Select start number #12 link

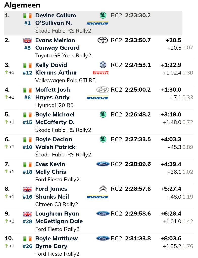point(27,73)
